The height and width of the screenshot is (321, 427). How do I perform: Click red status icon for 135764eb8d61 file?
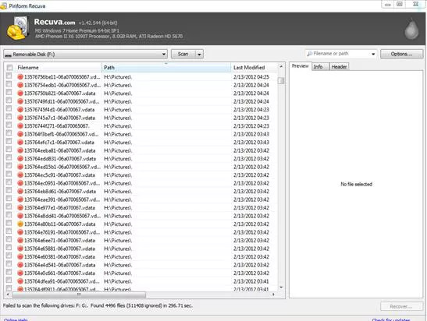pyautogui.click(x=20, y=191)
